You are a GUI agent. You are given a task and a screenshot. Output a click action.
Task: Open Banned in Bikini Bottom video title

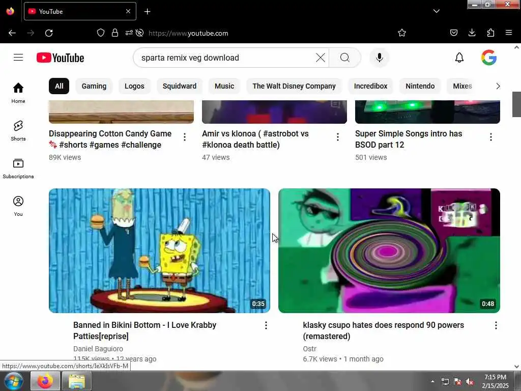tap(144, 330)
